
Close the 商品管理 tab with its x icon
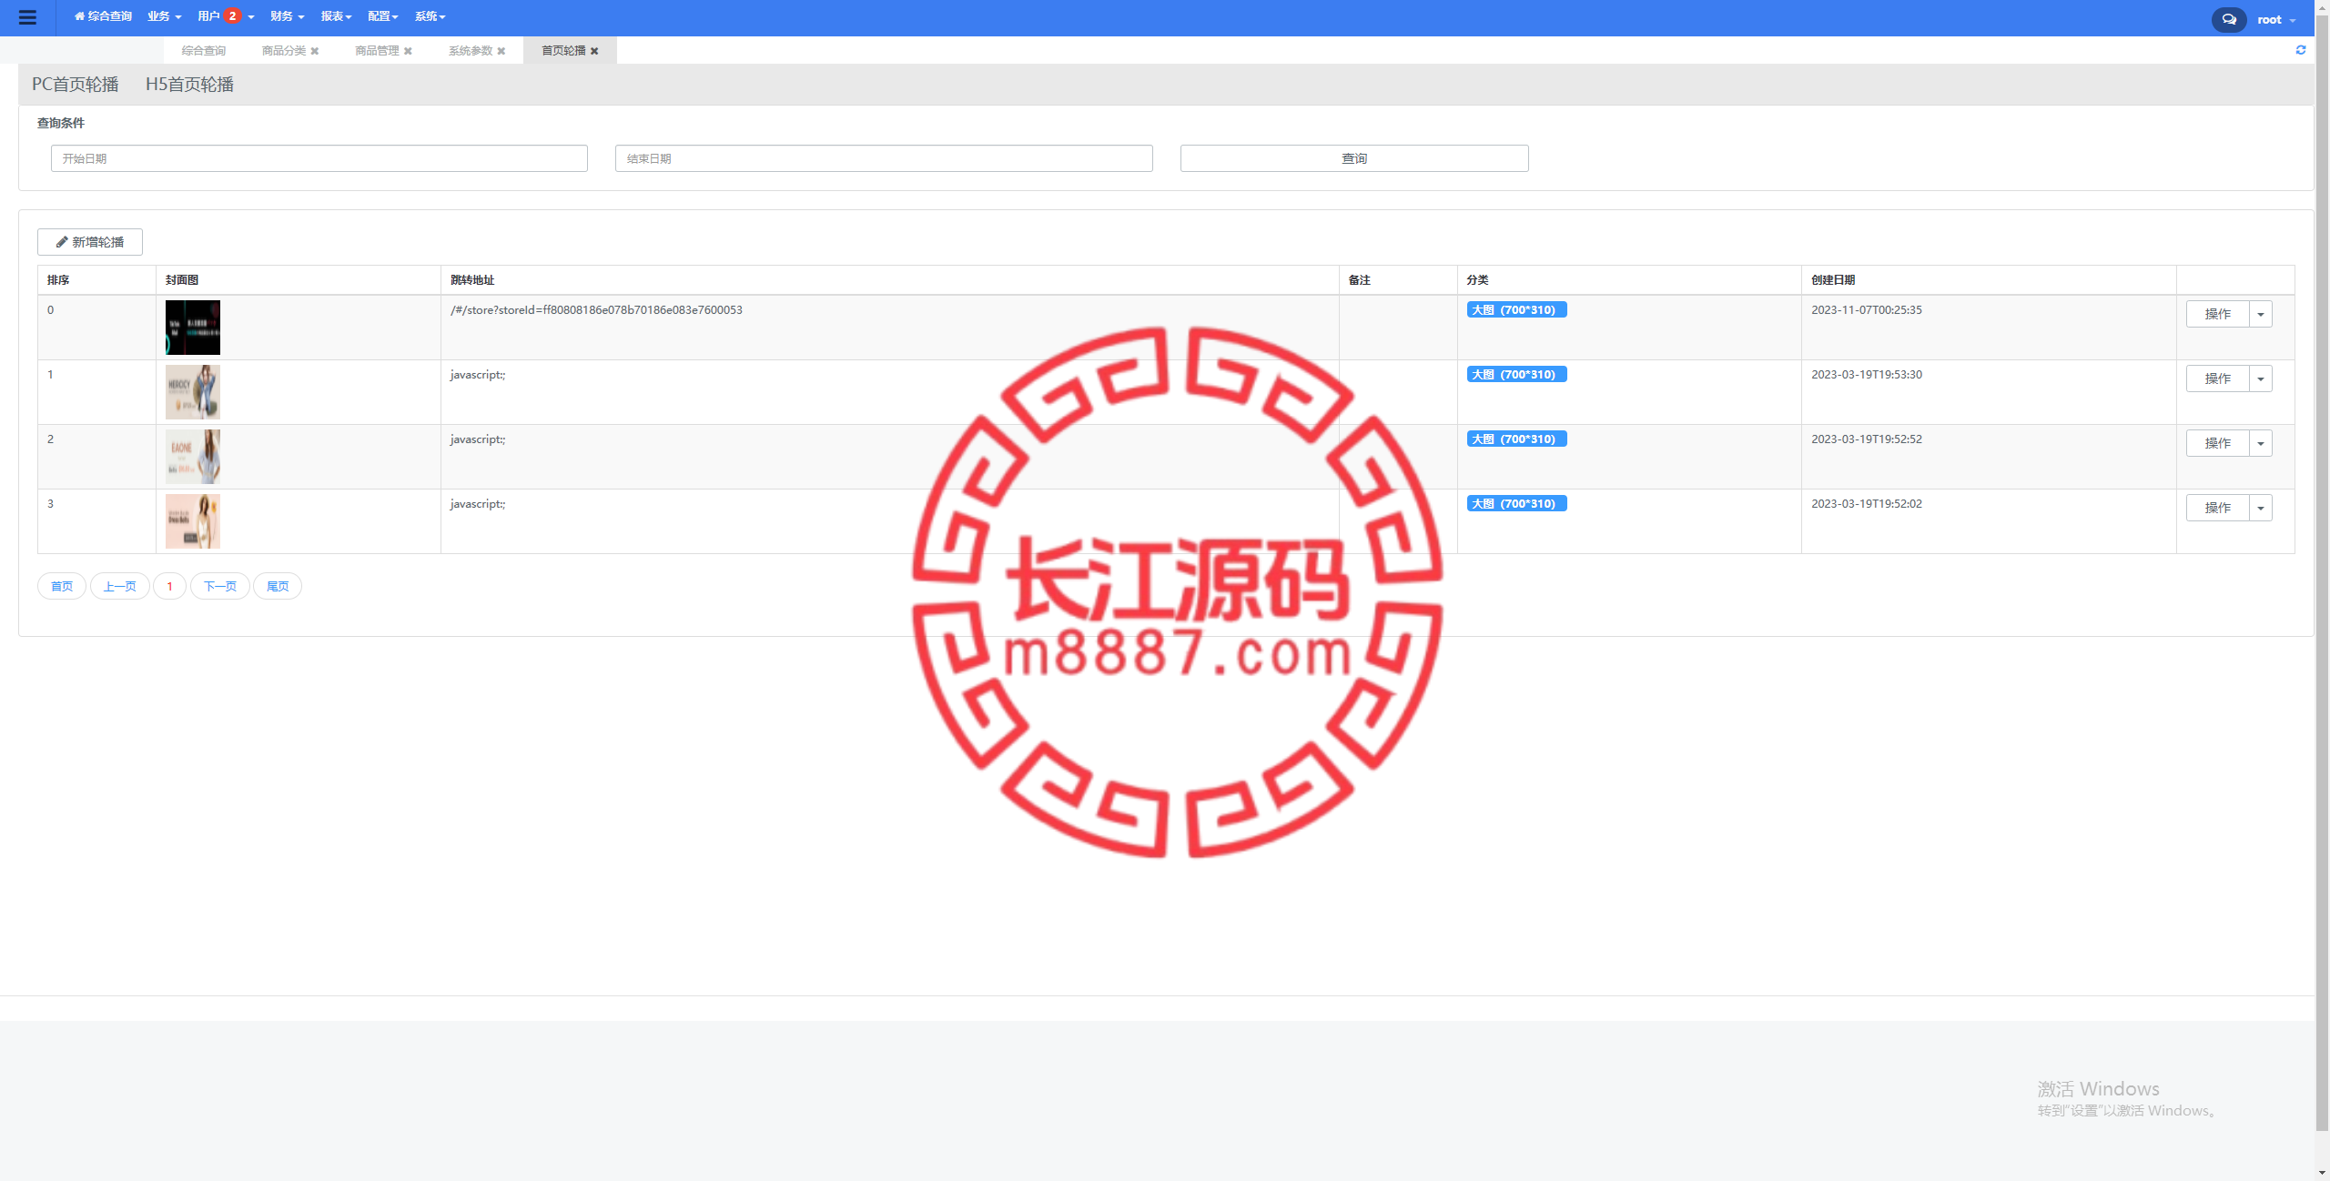408,51
